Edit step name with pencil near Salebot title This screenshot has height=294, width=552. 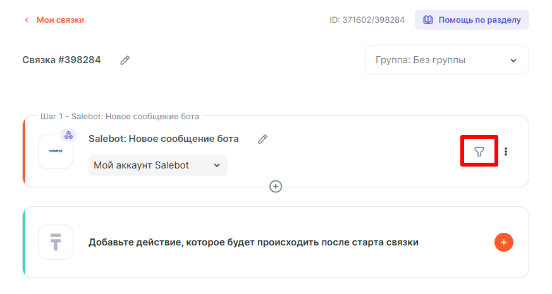262,139
